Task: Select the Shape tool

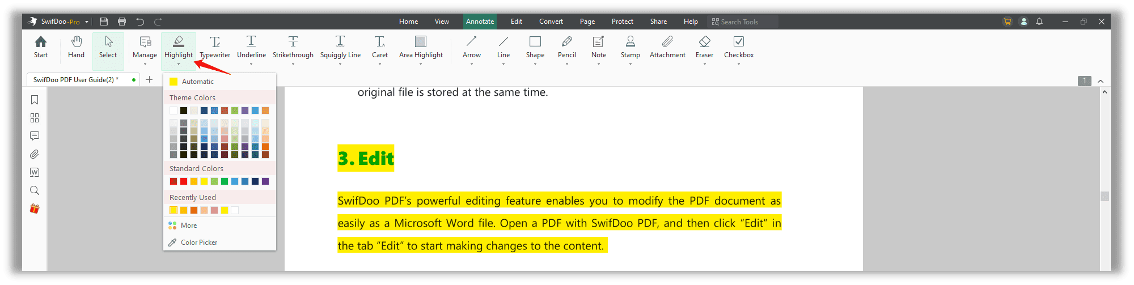Action: click(x=535, y=47)
